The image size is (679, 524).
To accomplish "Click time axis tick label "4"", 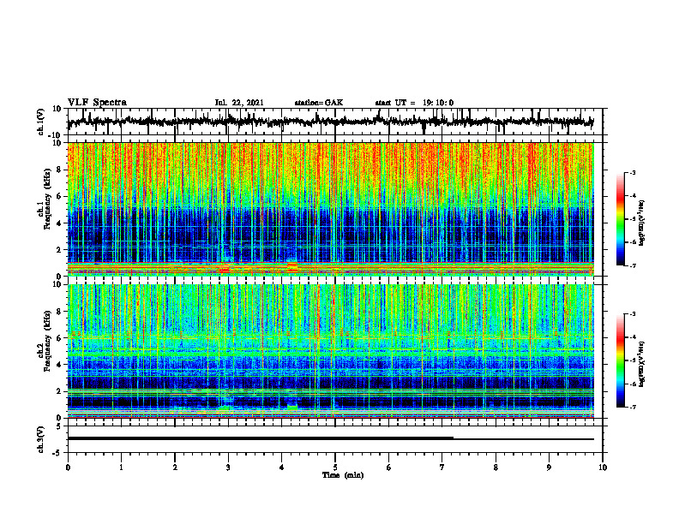I will (282, 467).
